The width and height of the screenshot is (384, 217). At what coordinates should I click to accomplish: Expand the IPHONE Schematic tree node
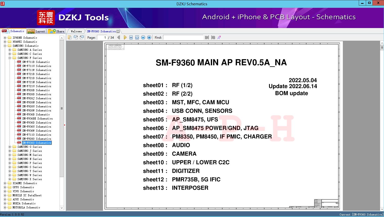point(5,38)
